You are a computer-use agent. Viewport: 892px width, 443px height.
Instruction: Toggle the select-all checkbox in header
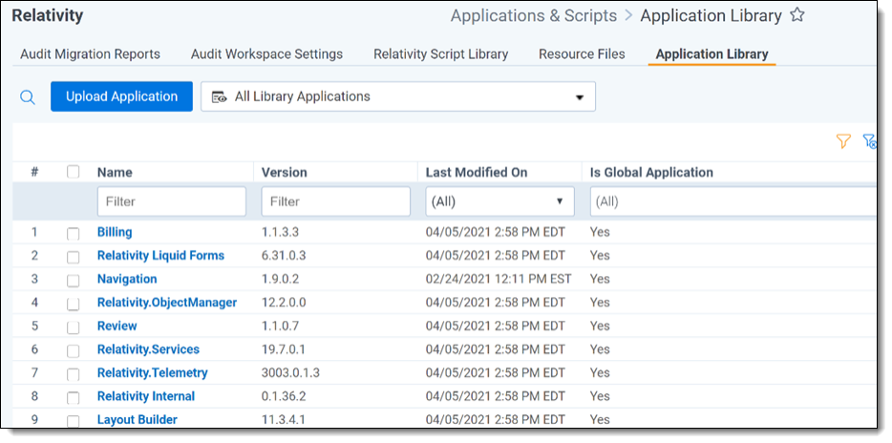[74, 172]
